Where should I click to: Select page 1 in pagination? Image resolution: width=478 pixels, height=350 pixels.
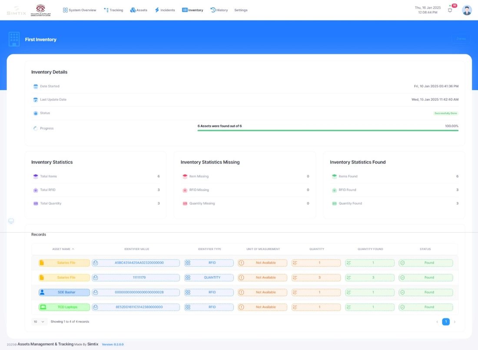point(446,322)
